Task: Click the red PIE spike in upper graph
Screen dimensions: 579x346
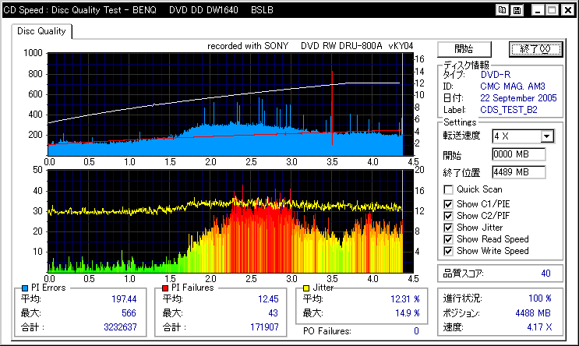Action: pyautogui.click(x=332, y=107)
